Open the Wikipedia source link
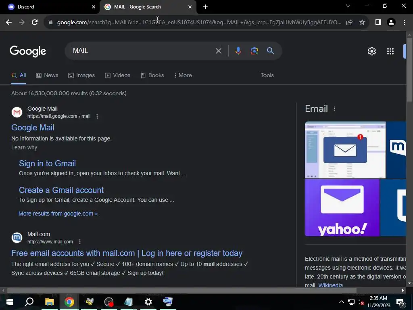413x310 pixels. coord(331,285)
